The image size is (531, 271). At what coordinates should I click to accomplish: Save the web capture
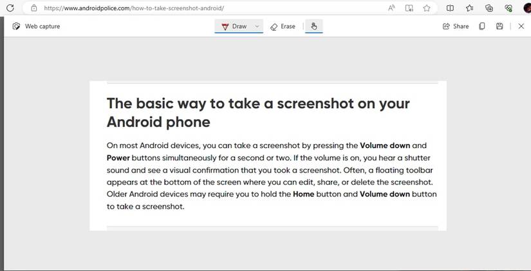pyautogui.click(x=499, y=26)
